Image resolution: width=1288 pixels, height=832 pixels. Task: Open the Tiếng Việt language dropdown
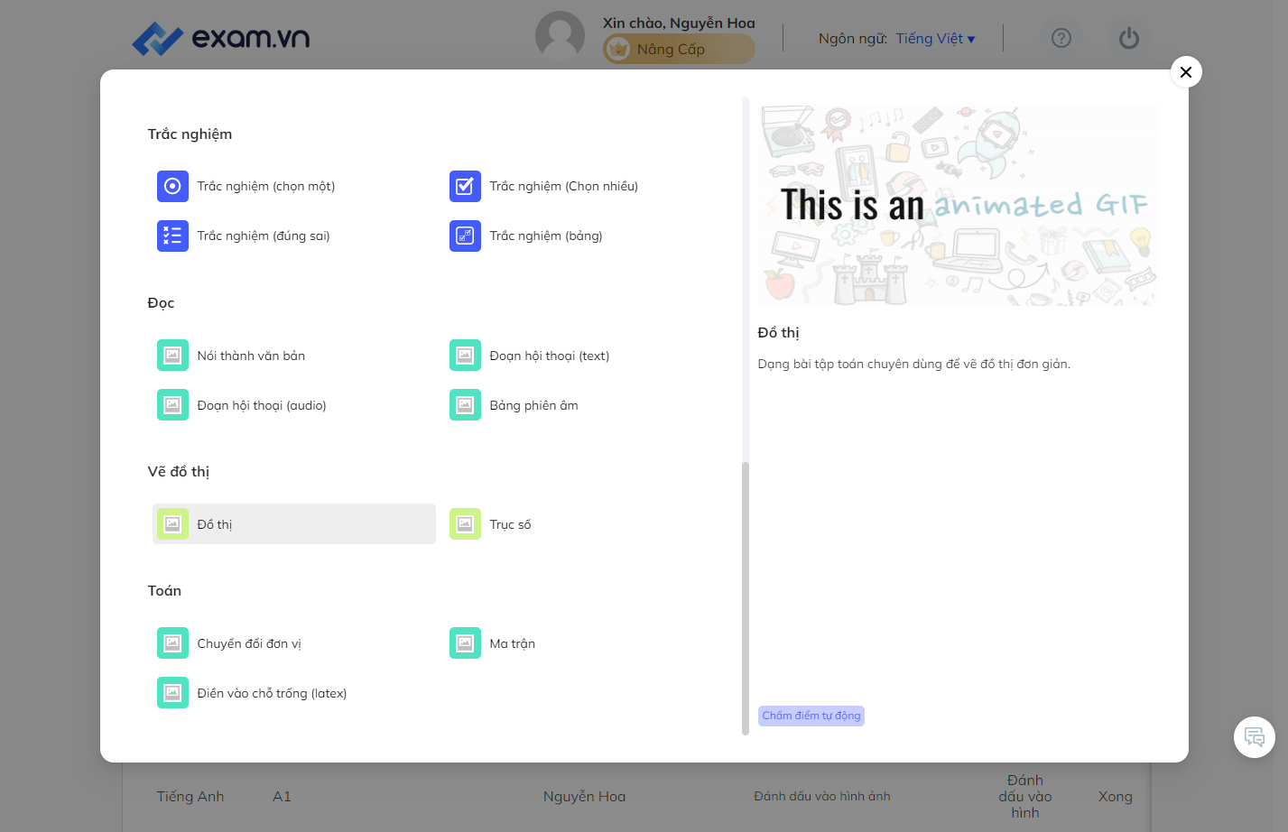(935, 39)
